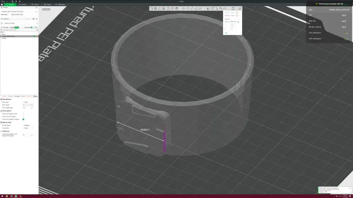The width and height of the screenshot is (353, 198).
Task: Copy the measured distance value
Action: click(x=238, y=22)
